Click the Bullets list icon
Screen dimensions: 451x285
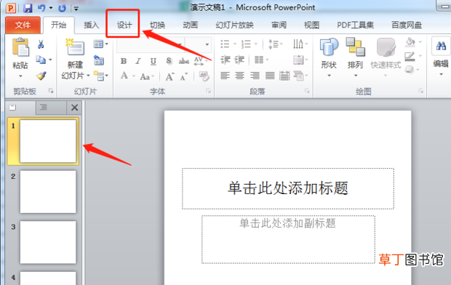point(225,44)
